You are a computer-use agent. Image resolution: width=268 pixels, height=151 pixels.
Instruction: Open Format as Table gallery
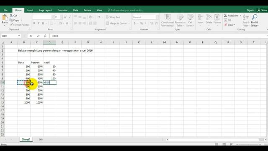click(180, 21)
